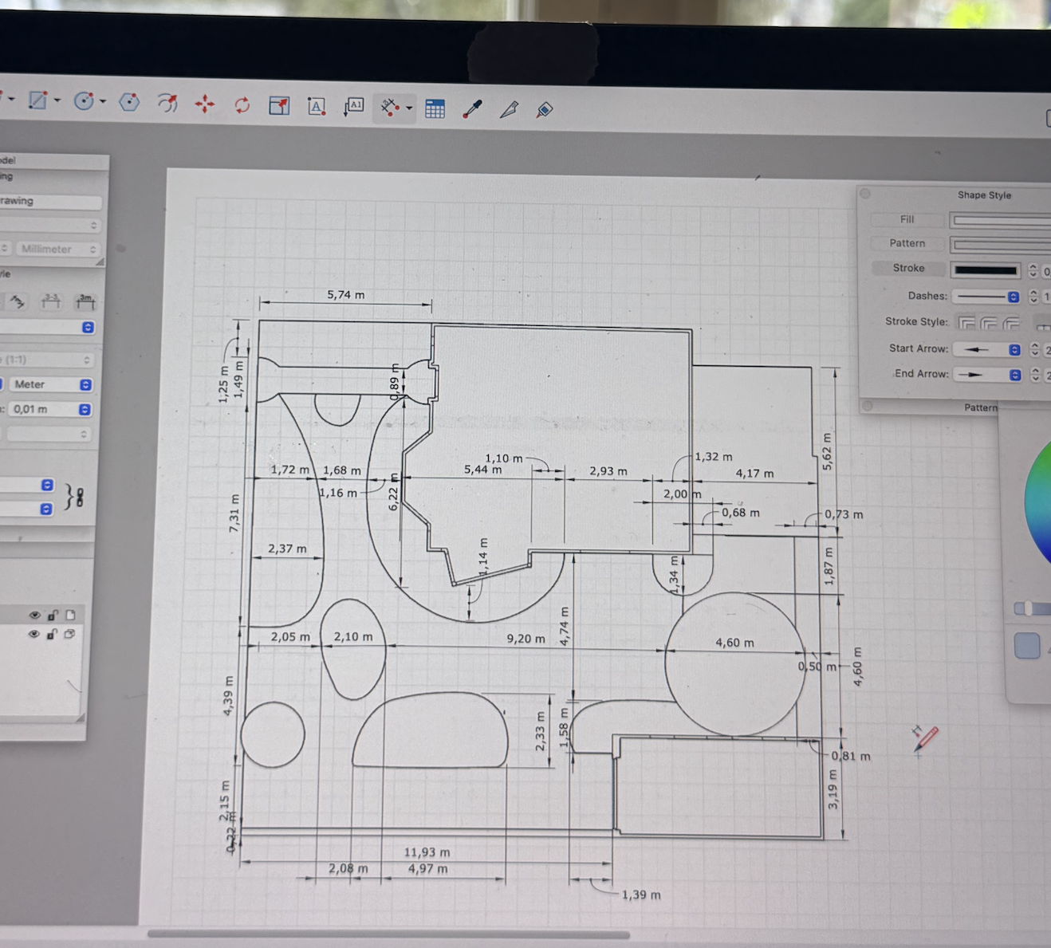Select the table grid tool
The height and width of the screenshot is (948, 1051).
click(x=435, y=108)
